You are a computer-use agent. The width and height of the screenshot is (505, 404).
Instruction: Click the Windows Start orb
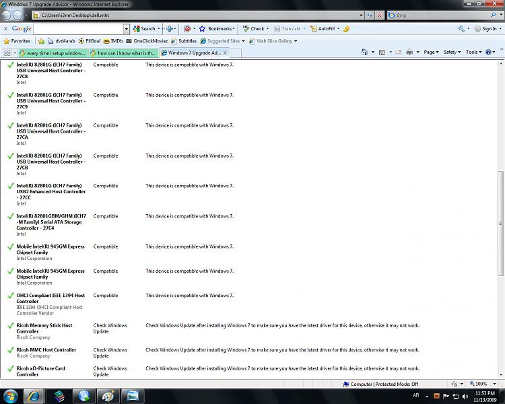pos(10,396)
